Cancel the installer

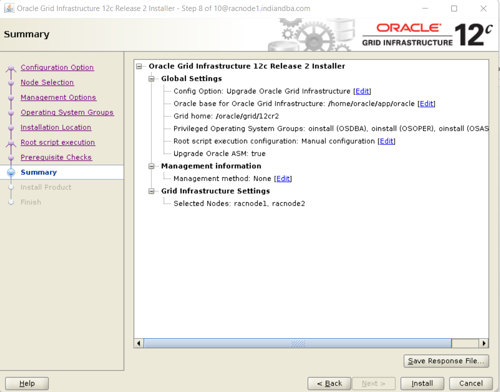click(471, 384)
